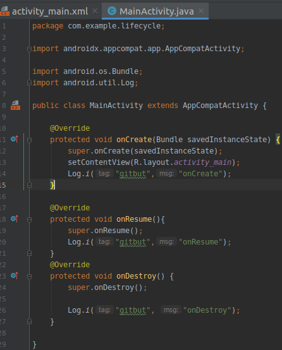Click the fold end marker on line 21

pos(29,253)
